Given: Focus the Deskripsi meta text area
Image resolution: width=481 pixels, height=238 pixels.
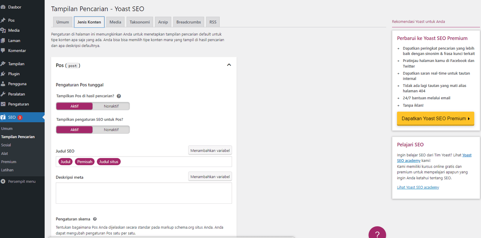Looking at the screenshot, I should coord(144,193).
